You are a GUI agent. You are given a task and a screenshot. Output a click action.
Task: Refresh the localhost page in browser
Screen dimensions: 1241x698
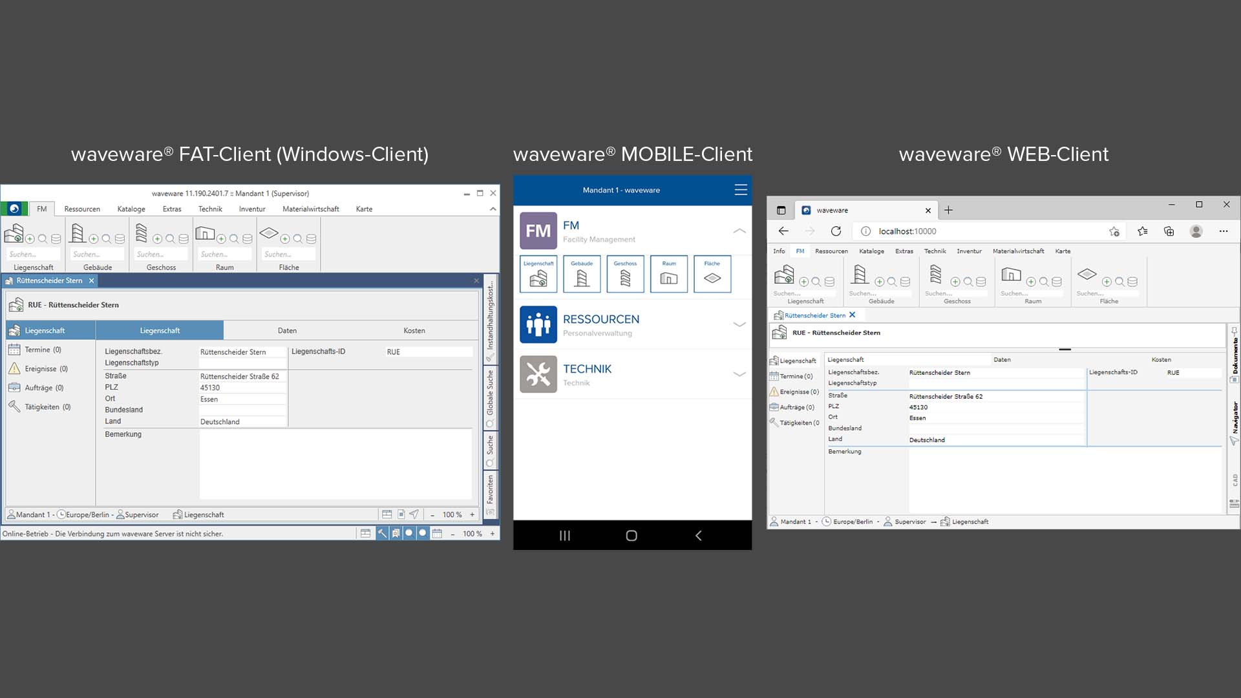pyautogui.click(x=836, y=231)
